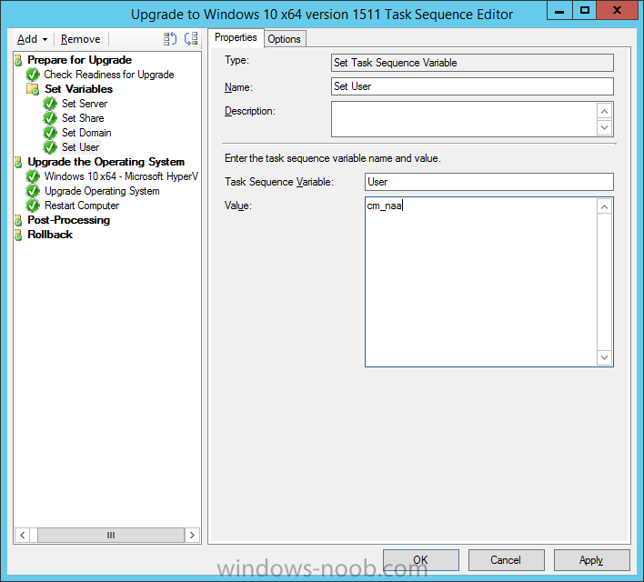The image size is (644, 582).
Task: Click Description scroll down arrow
Action: [604, 127]
